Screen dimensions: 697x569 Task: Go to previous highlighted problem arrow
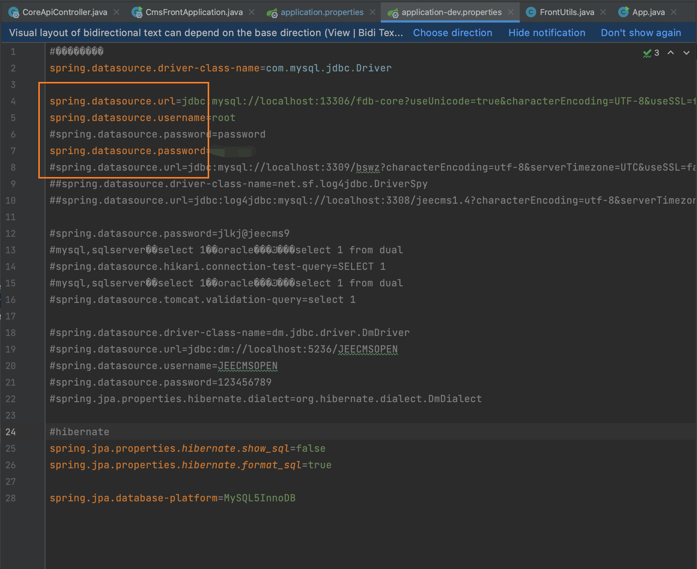pyautogui.click(x=671, y=53)
